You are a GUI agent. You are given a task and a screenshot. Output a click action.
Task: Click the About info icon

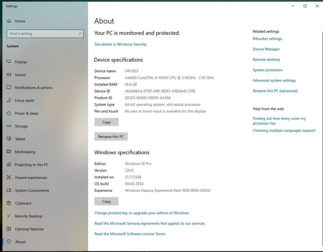pos(9,241)
